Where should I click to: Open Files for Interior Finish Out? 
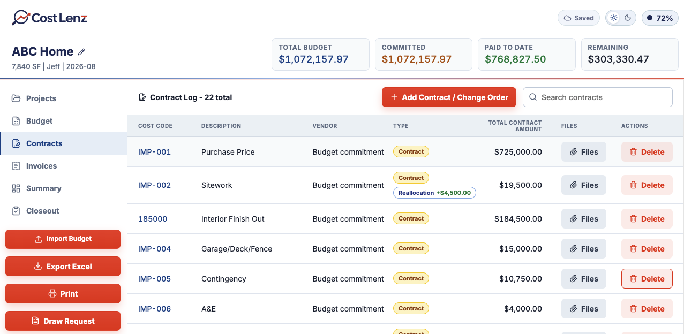(584, 219)
